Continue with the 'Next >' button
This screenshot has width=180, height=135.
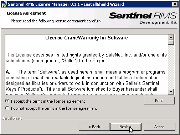(126, 127)
